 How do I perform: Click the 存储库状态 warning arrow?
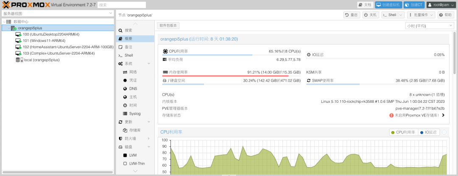coord(443,115)
